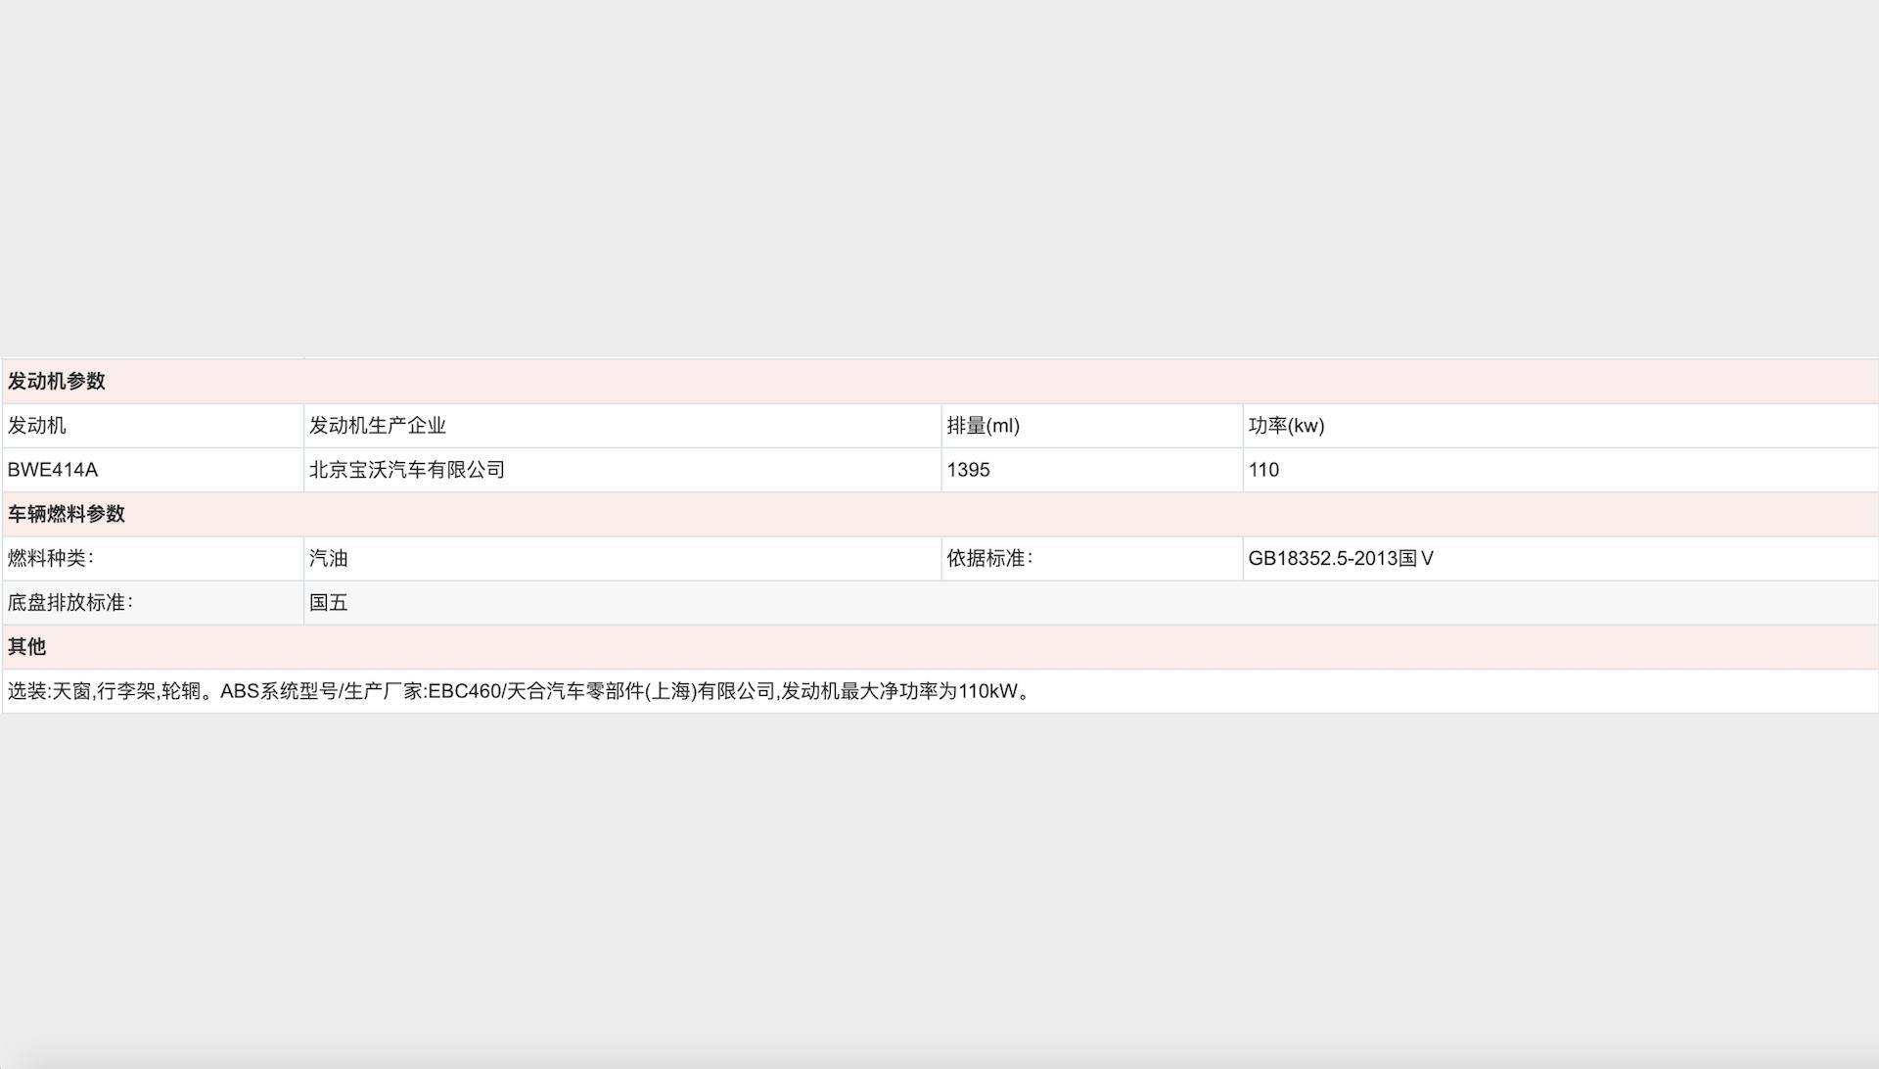Image resolution: width=1879 pixels, height=1069 pixels.
Task: Select the 功率(kw) column label
Action: click(x=1286, y=426)
